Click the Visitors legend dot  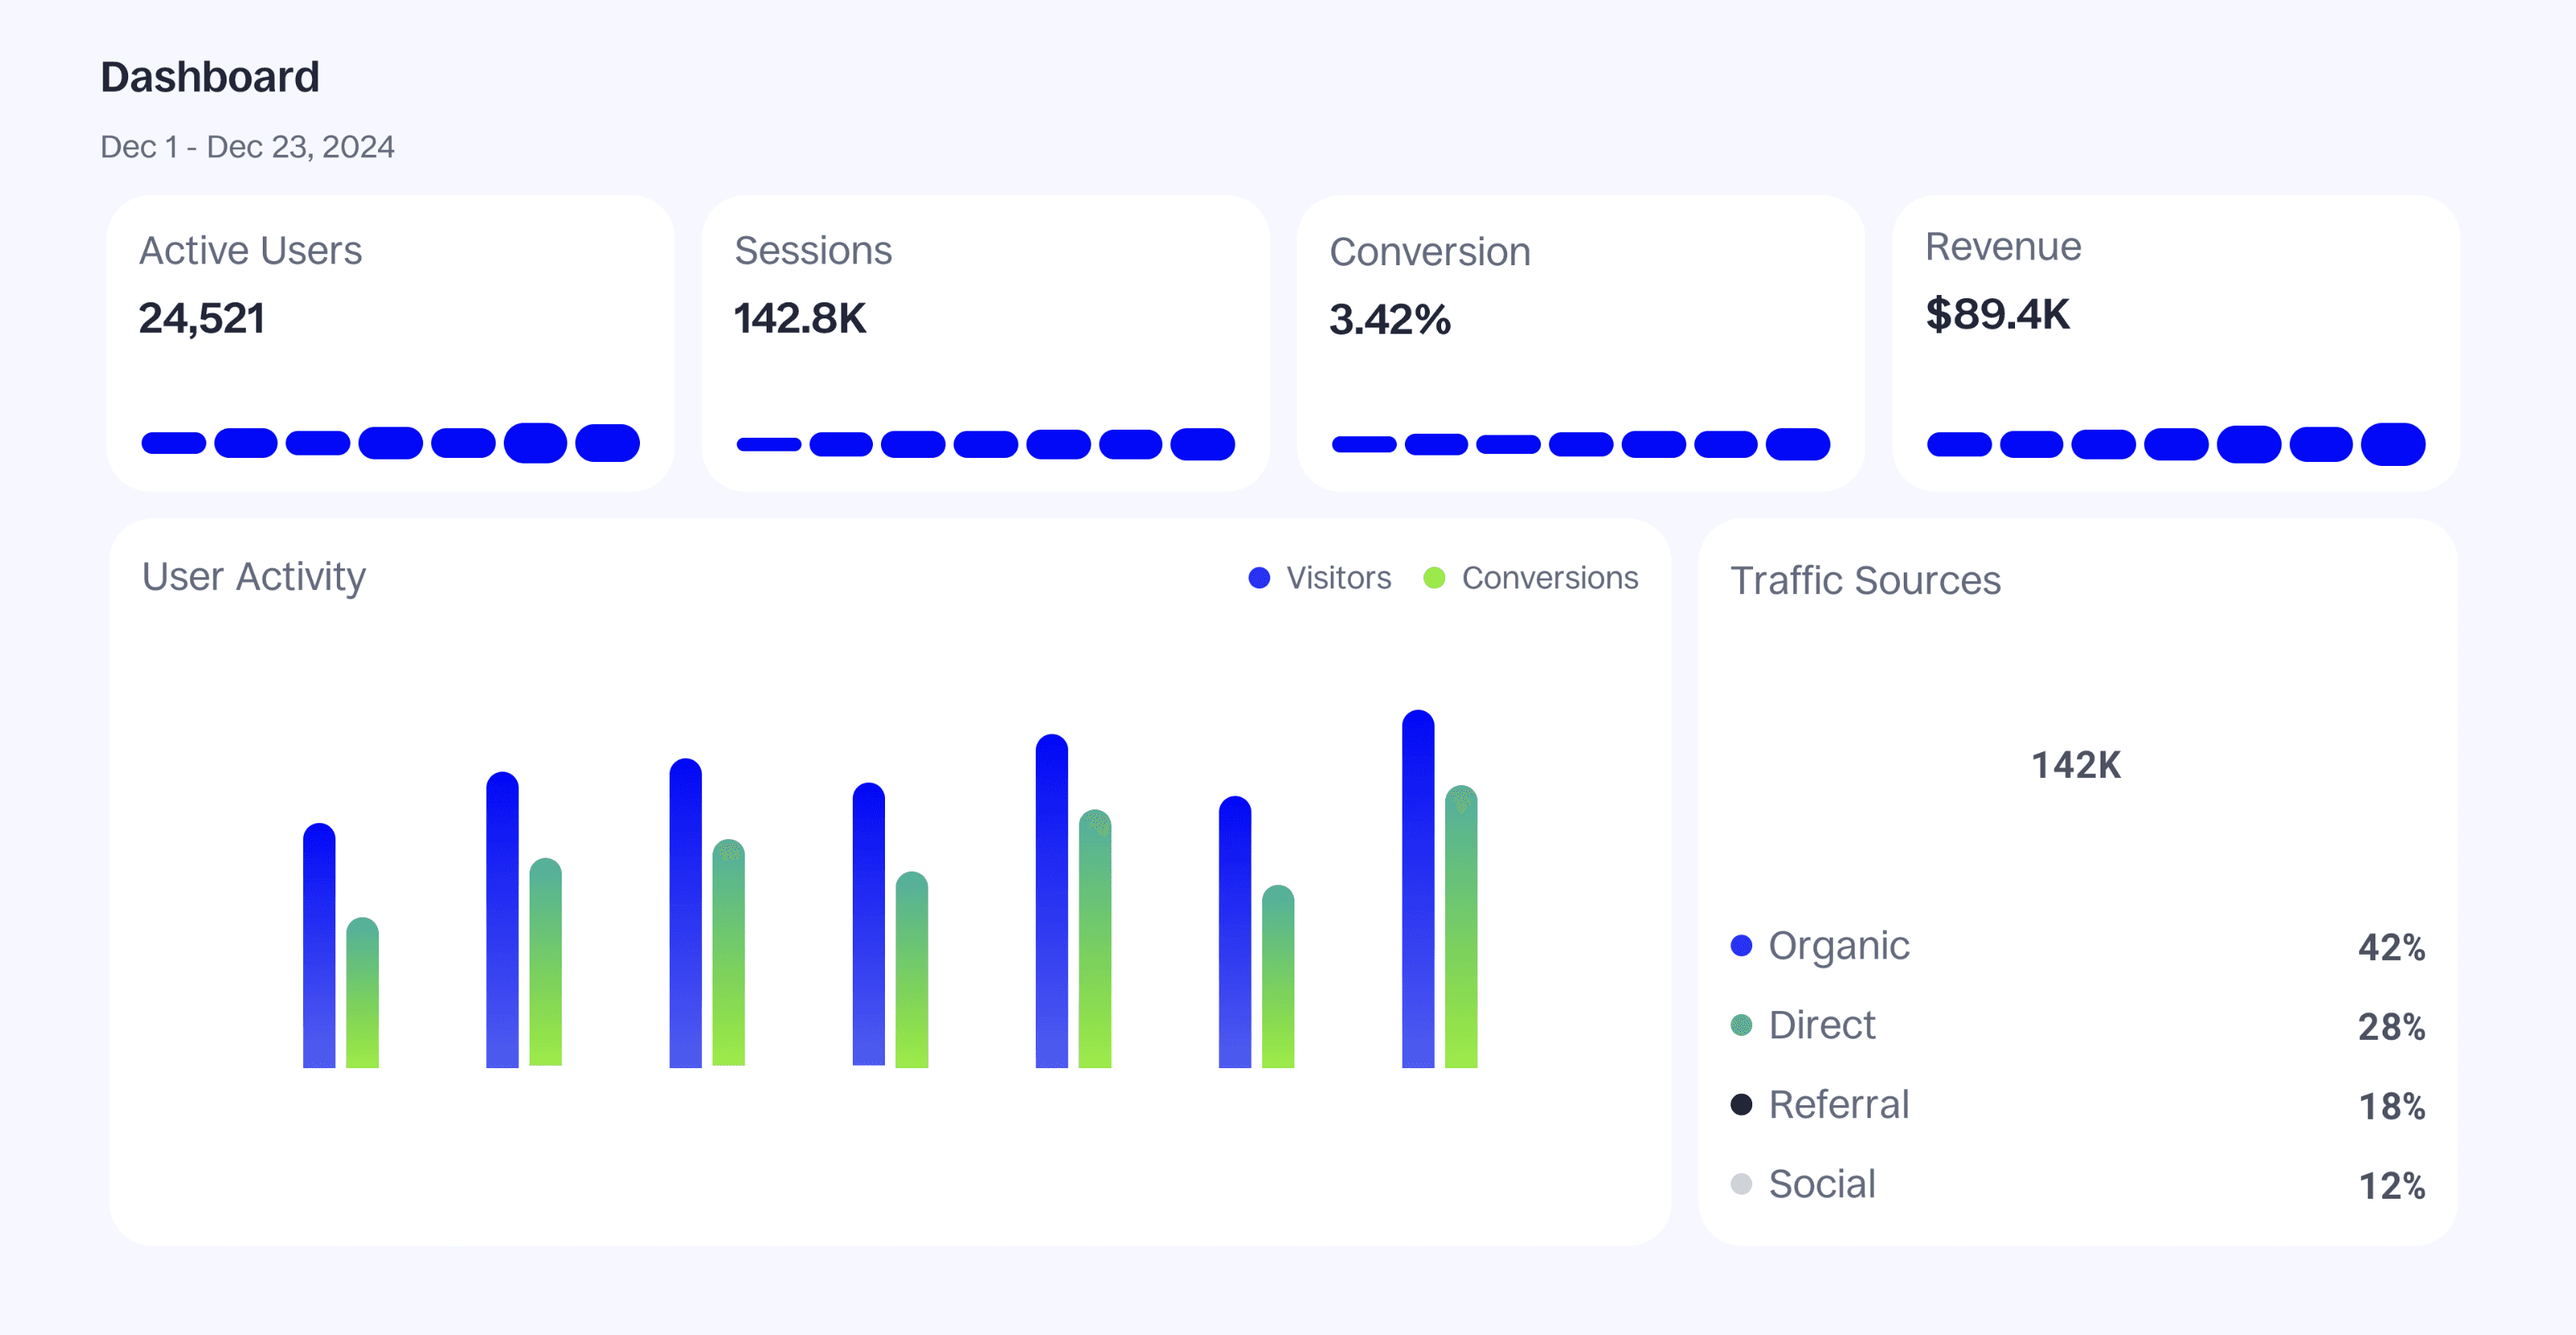tap(1259, 578)
